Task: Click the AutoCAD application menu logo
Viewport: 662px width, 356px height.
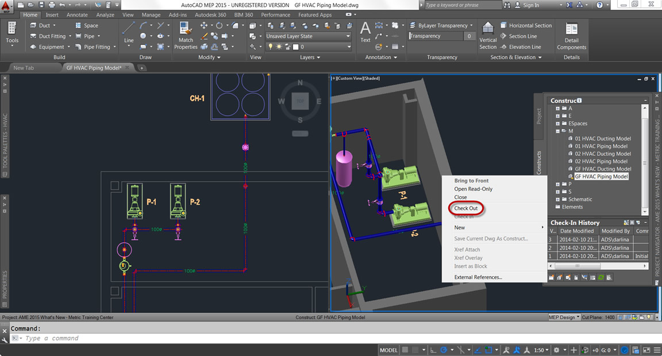Action: click(x=6, y=6)
